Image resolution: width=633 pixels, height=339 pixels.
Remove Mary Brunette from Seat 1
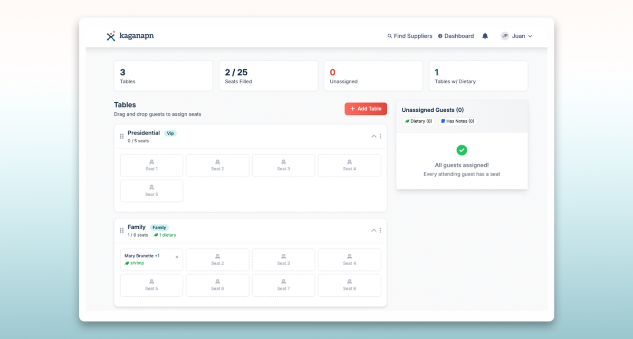click(x=177, y=257)
